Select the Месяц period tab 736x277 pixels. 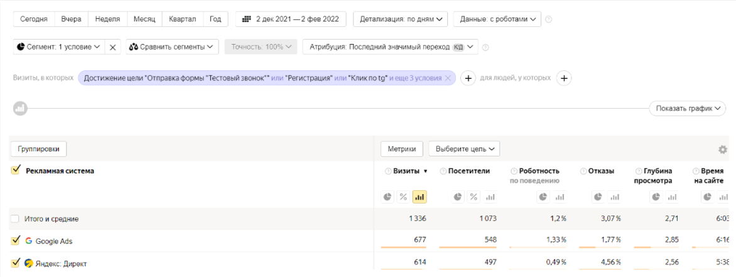[x=144, y=19]
